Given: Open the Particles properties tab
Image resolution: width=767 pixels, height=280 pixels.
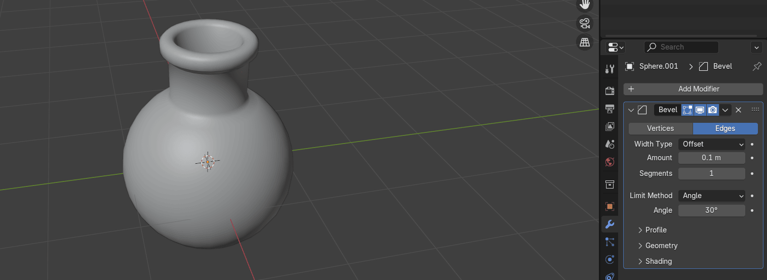Looking at the screenshot, I should pos(610,242).
